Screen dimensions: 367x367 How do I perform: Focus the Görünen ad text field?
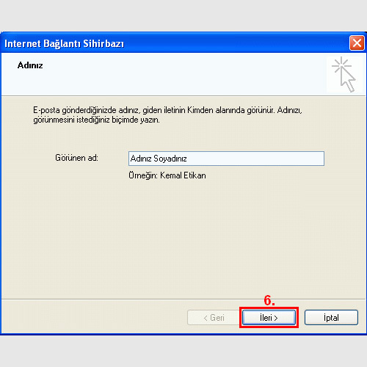coord(226,159)
